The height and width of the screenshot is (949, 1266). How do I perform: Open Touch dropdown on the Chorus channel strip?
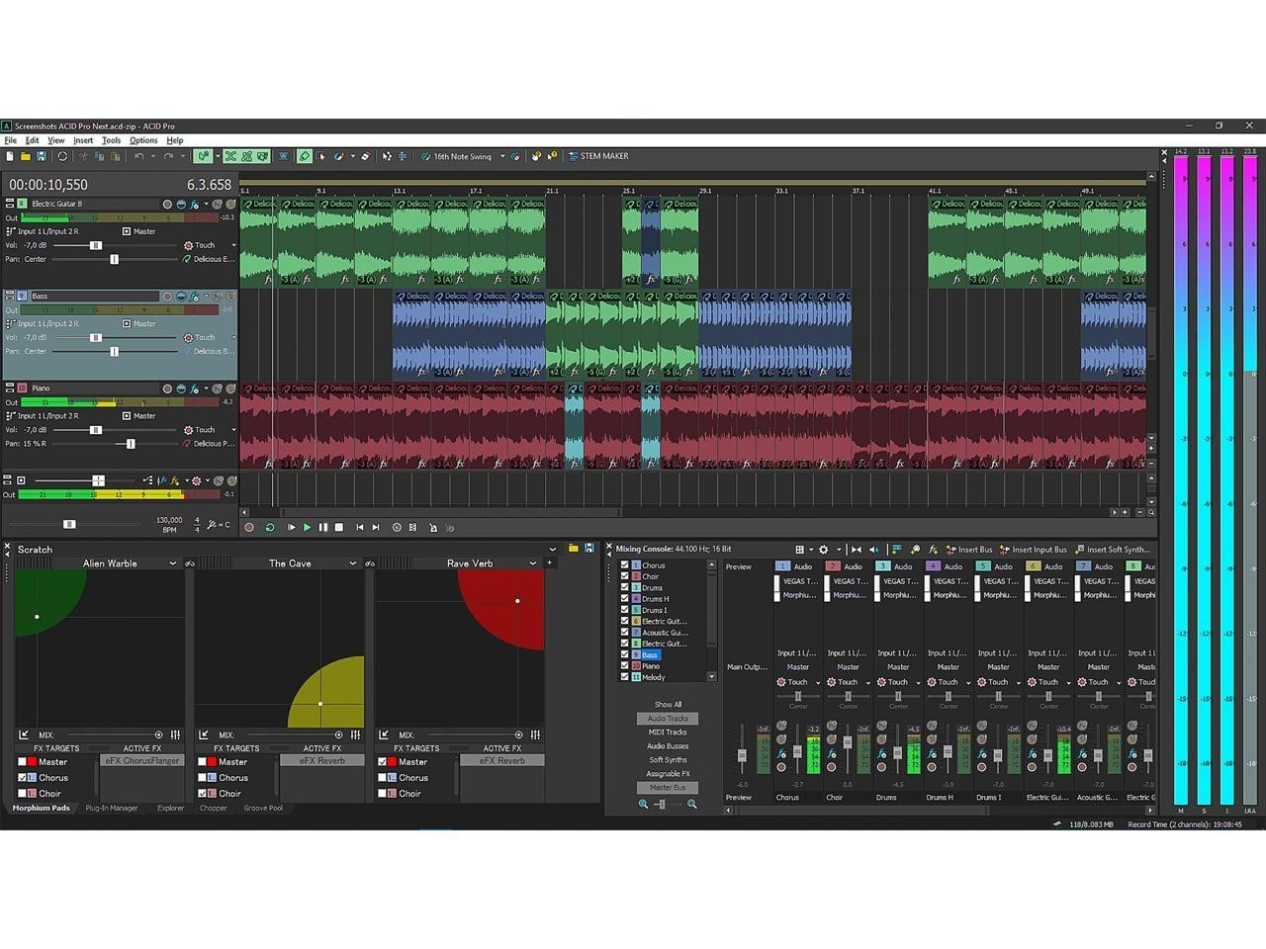818,682
